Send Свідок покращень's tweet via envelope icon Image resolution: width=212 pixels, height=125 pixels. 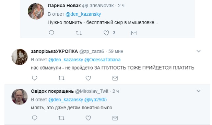coord(115,118)
